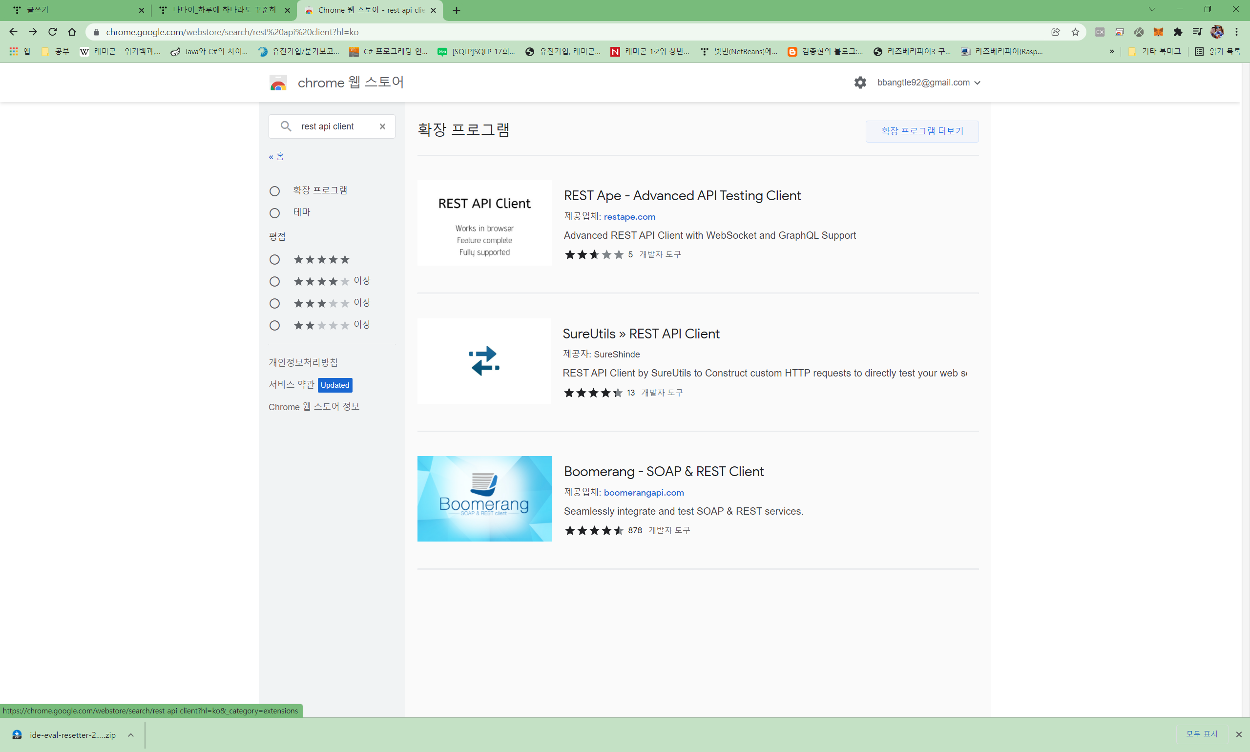Screen dimensions: 1250x752
Task: Click the Chrome Web Store logo
Action: tap(278, 83)
